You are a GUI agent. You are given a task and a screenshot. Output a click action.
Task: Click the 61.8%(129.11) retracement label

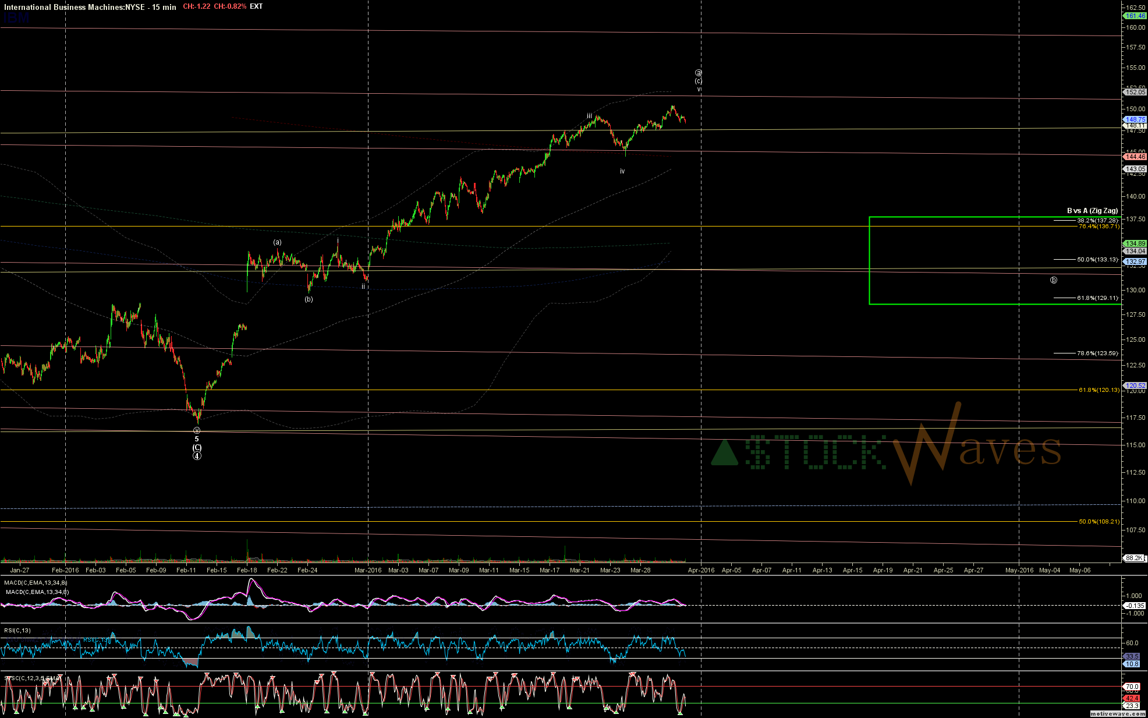coord(1097,298)
